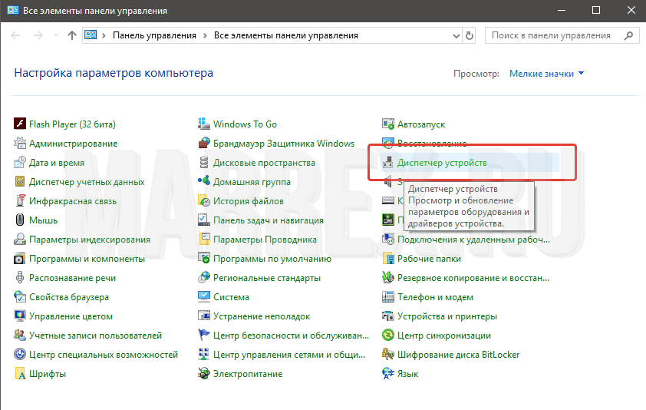Image resolution: width=646 pixels, height=410 pixels.
Task: Open Рабочие папки link
Action: point(429,259)
